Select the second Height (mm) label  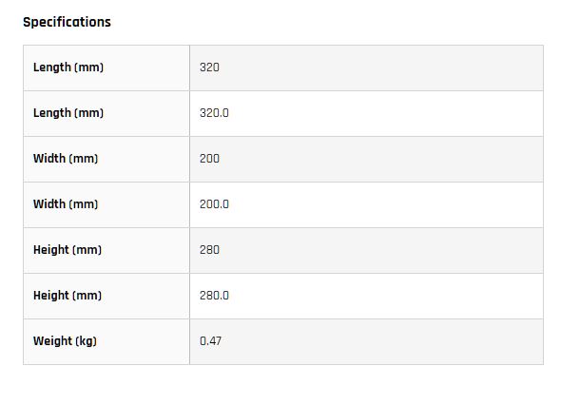click(x=68, y=295)
